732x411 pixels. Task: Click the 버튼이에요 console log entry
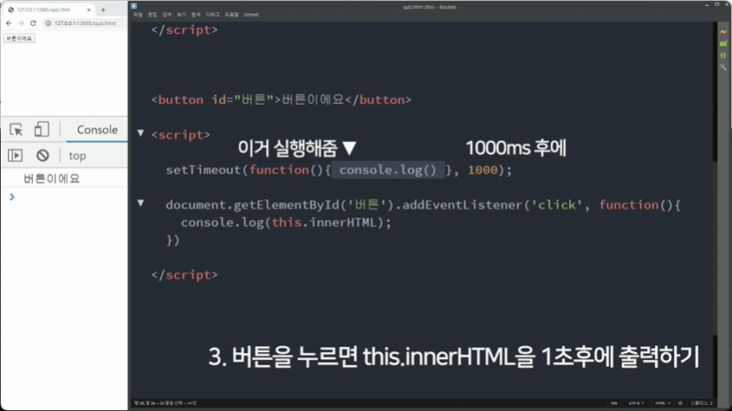pyautogui.click(x=52, y=178)
